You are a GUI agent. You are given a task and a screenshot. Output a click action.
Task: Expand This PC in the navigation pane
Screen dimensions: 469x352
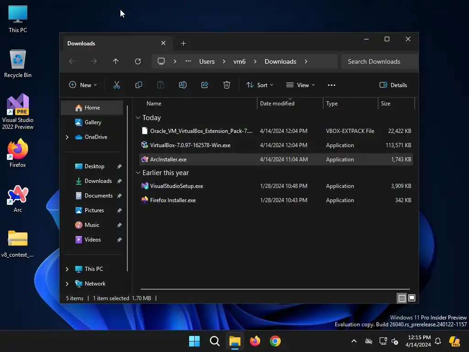(x=67, y=269)
